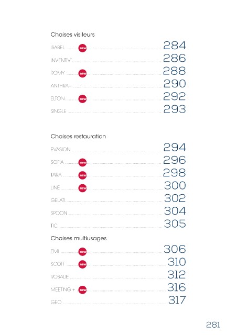The height and width of the screenshot is (335, 237).
Task: Click page number 302 for GELATI
Action: [175, 198]
